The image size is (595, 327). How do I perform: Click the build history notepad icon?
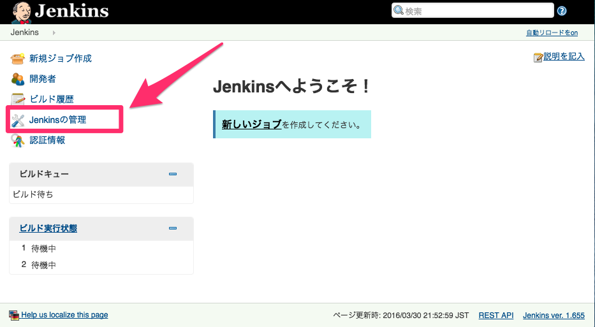[17, 99]
